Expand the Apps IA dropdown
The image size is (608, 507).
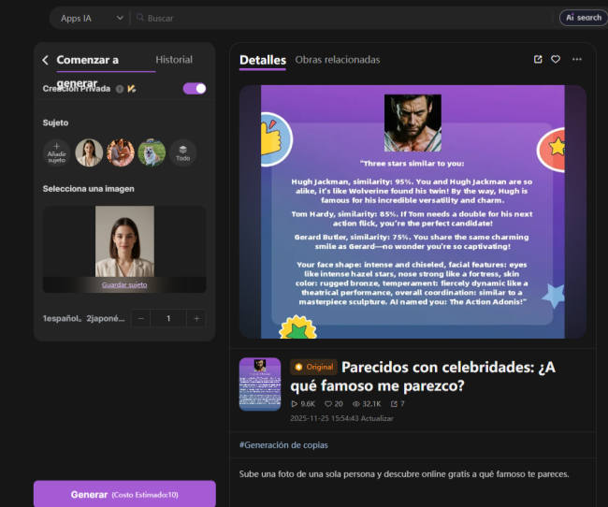(x=91, y=18)
